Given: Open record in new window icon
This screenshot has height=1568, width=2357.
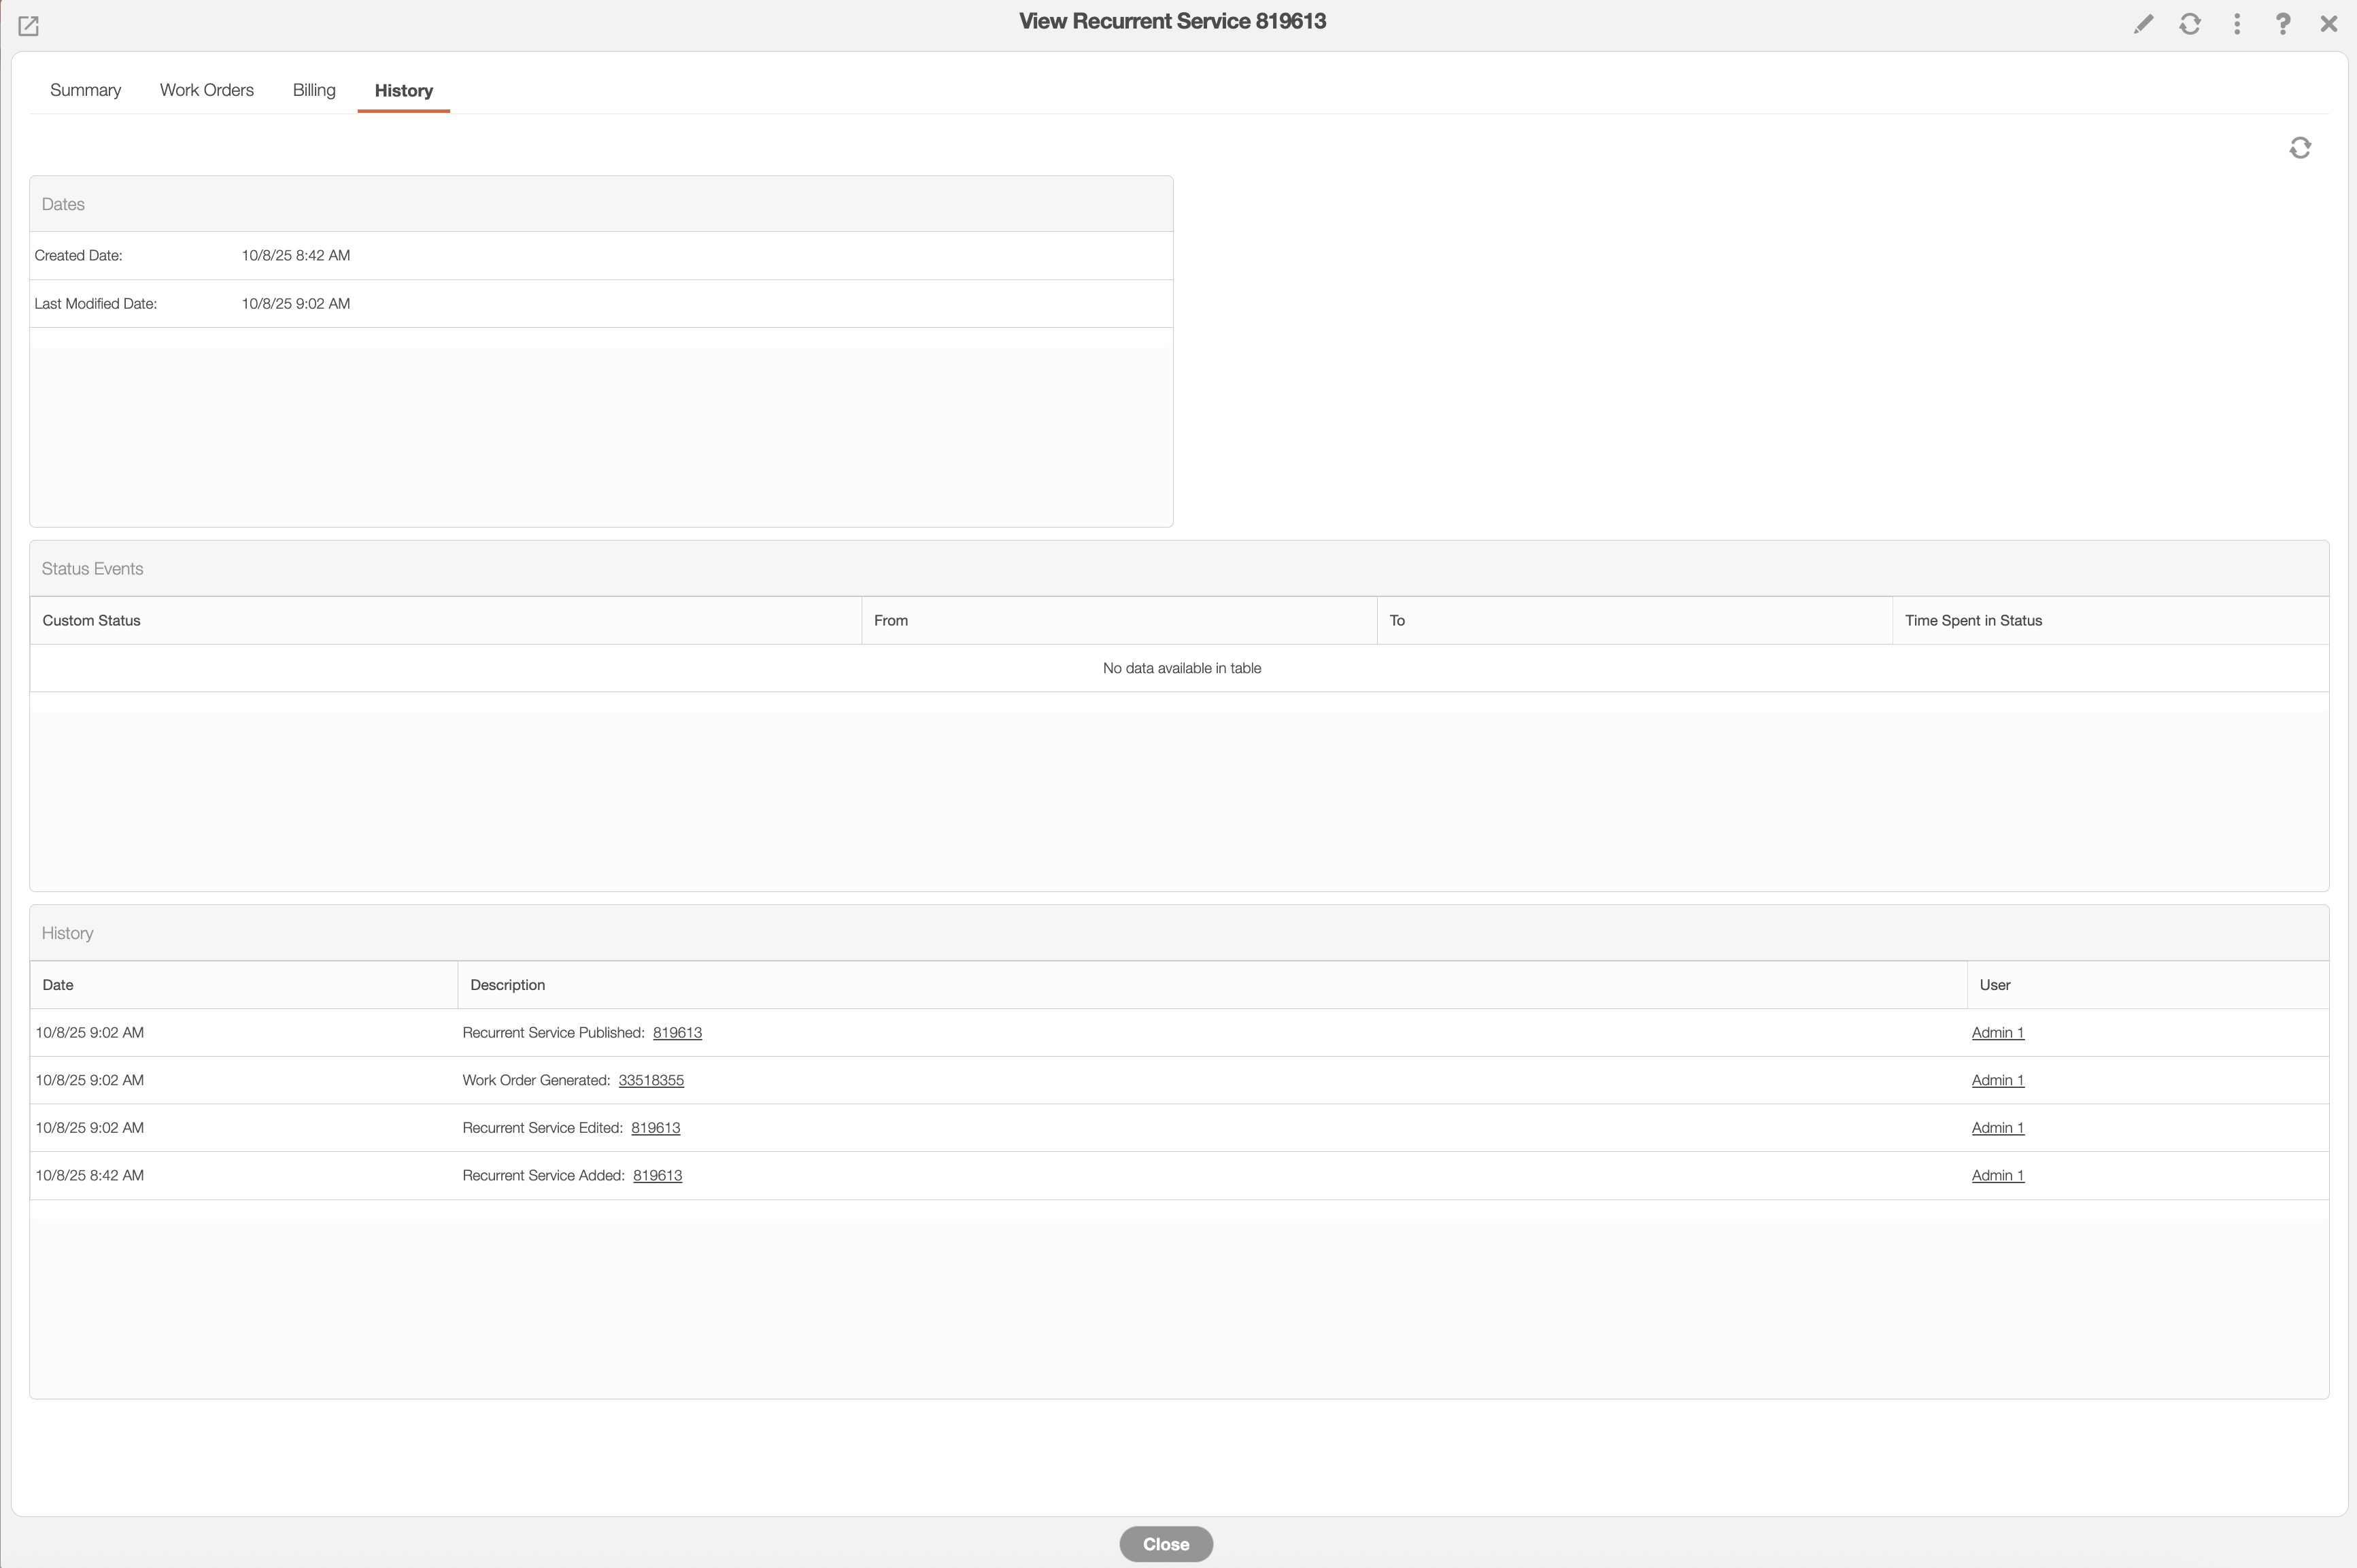Looking at the screenshot, I should [x=28, y=26].
